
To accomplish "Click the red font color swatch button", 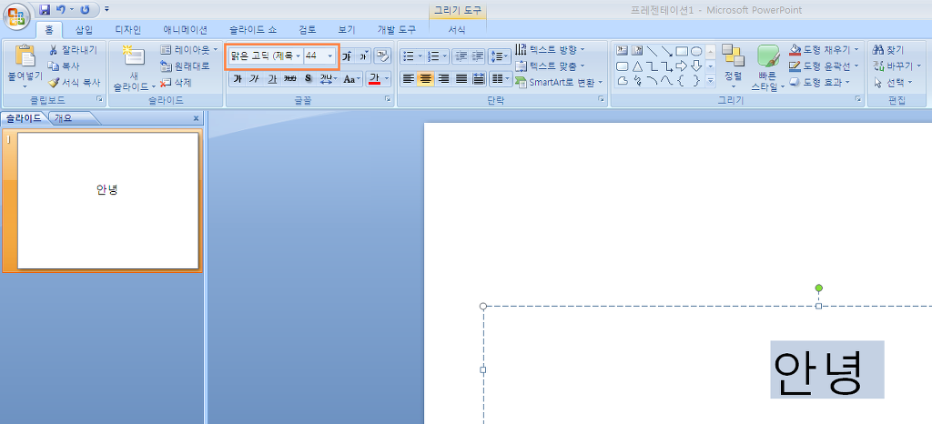I will pyautogui.click(x=374, y=79).
